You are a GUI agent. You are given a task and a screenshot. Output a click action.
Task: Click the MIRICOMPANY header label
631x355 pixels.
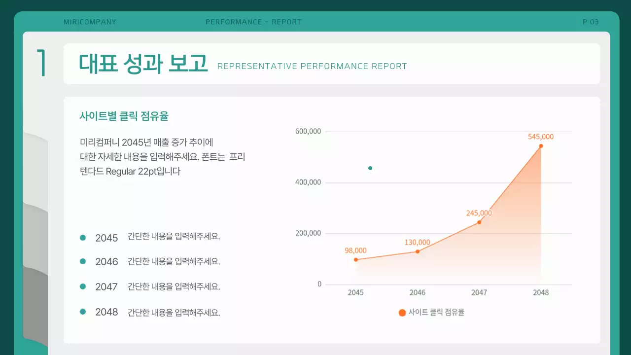[x=90, y=22]
